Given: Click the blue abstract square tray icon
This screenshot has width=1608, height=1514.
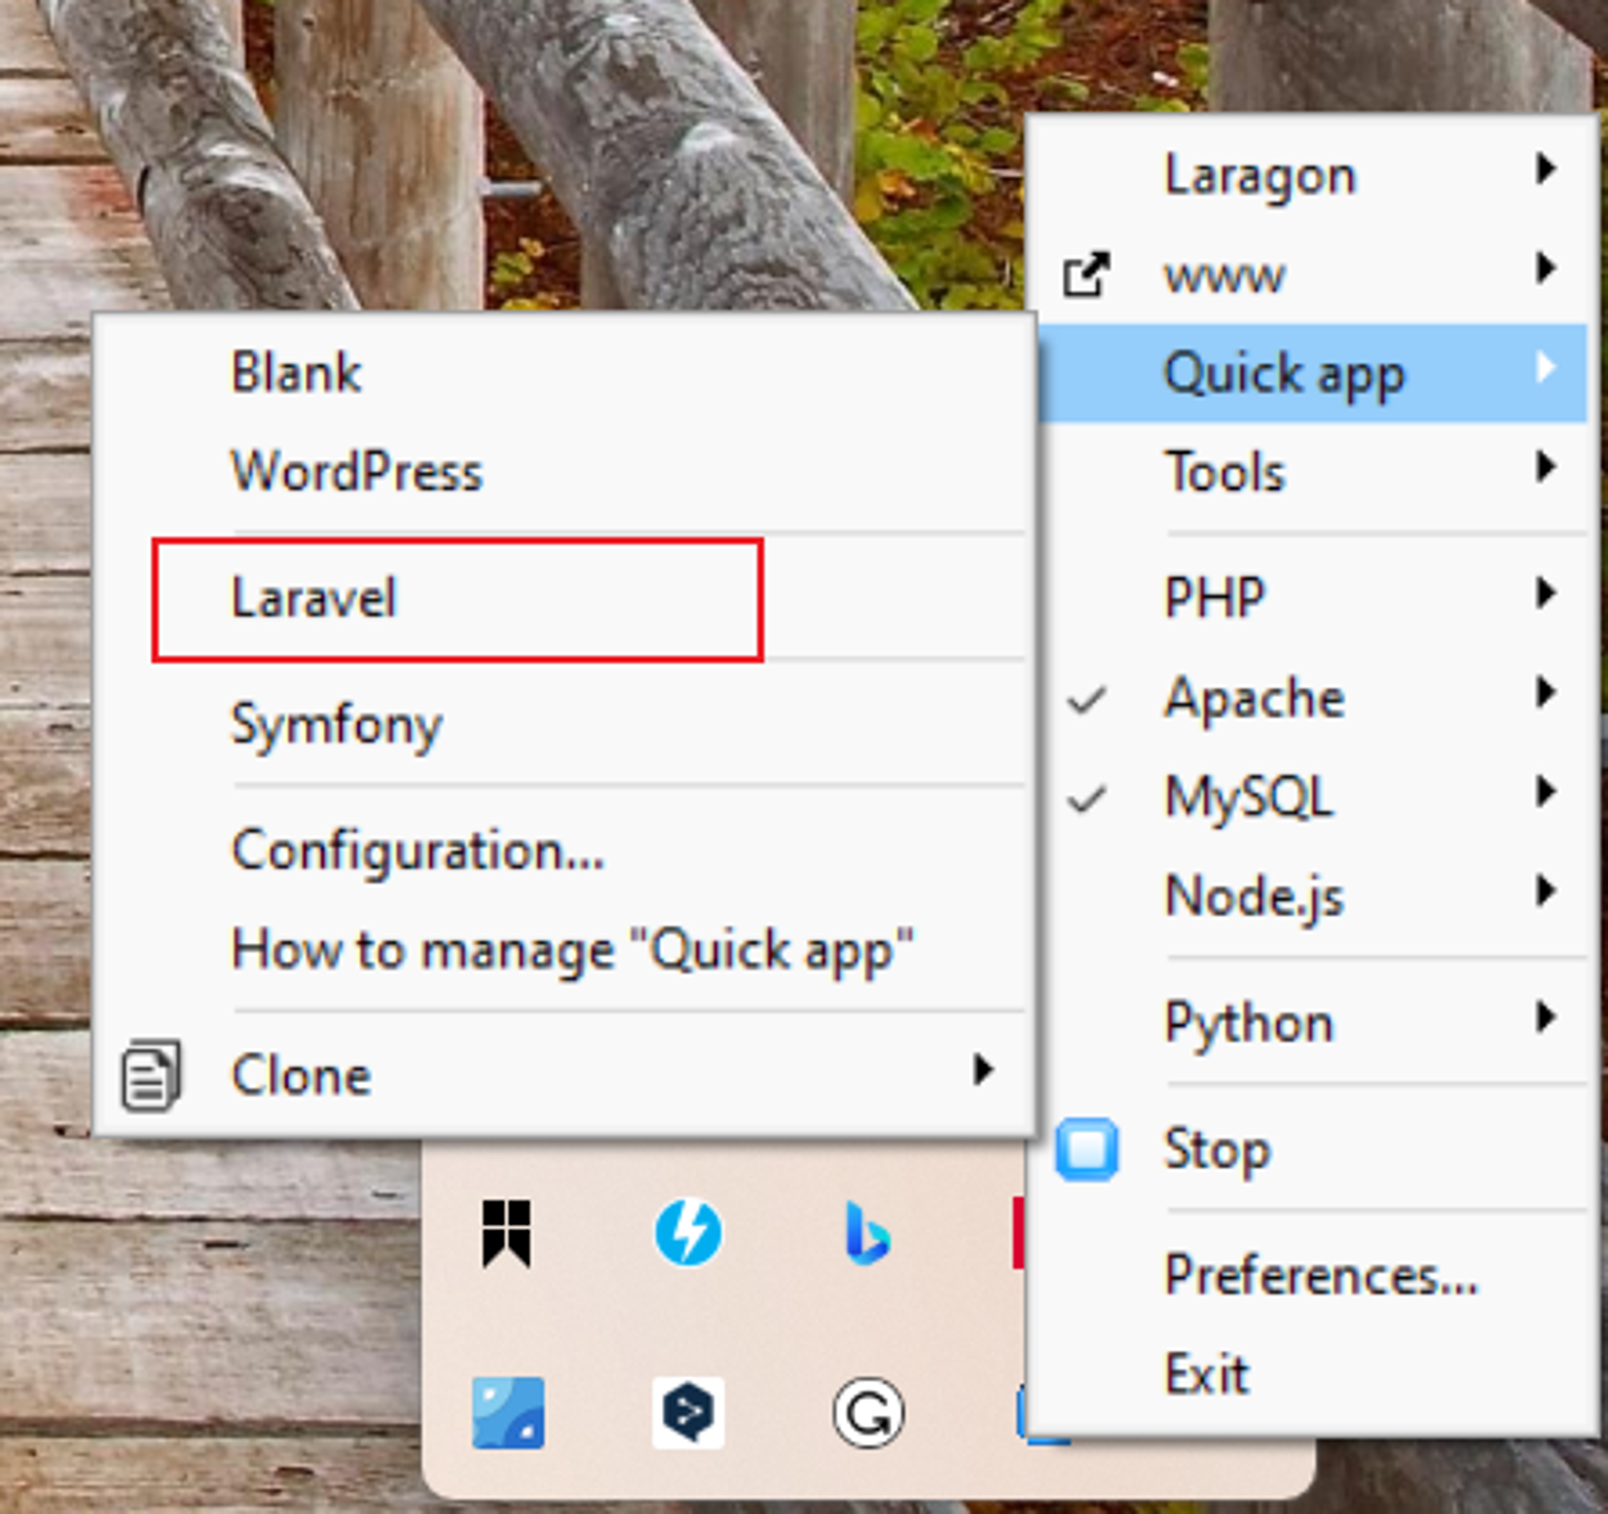Looking at the screenshot, I should pyautogui.click(x=508, y=1413).
